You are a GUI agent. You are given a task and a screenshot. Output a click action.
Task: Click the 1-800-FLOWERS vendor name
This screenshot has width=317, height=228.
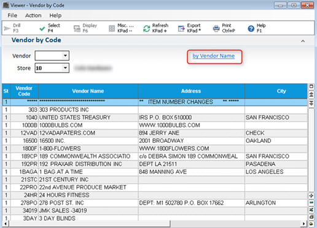(60, 148)
